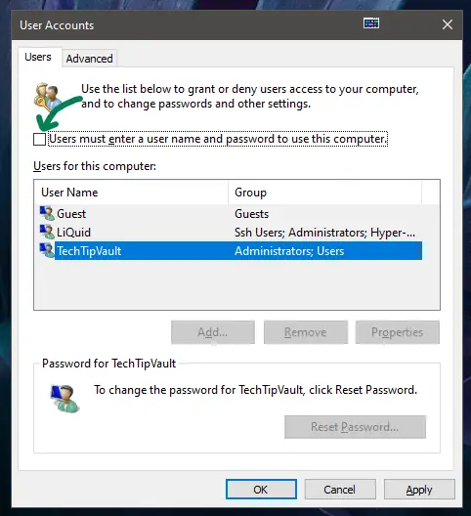
Task: Click the users-and-key icon beside description
Action: [x=49, y=98]
